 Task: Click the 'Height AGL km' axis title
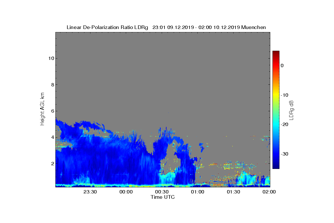click(42, 109)
